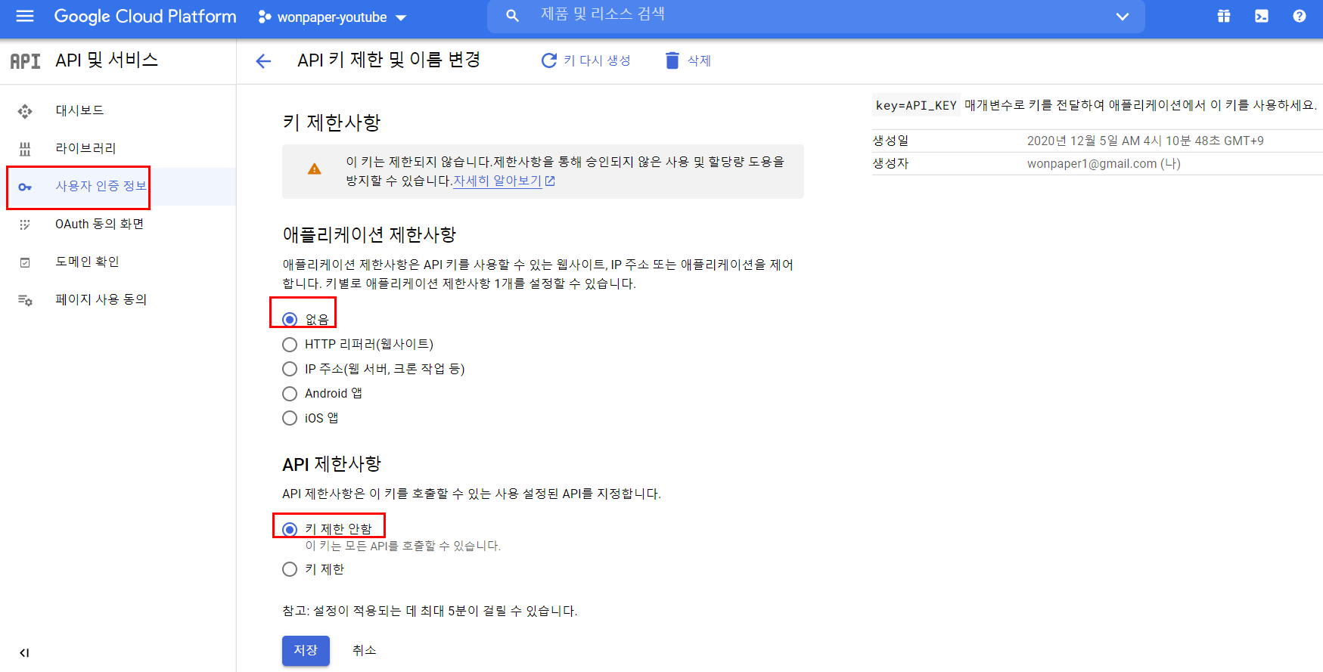Select the IP 주소 radio option
Viewport: 1323px width, 672px height.
tap(290, 369)
